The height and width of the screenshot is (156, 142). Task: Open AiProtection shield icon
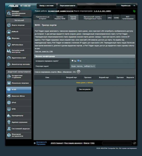point(9,45)
